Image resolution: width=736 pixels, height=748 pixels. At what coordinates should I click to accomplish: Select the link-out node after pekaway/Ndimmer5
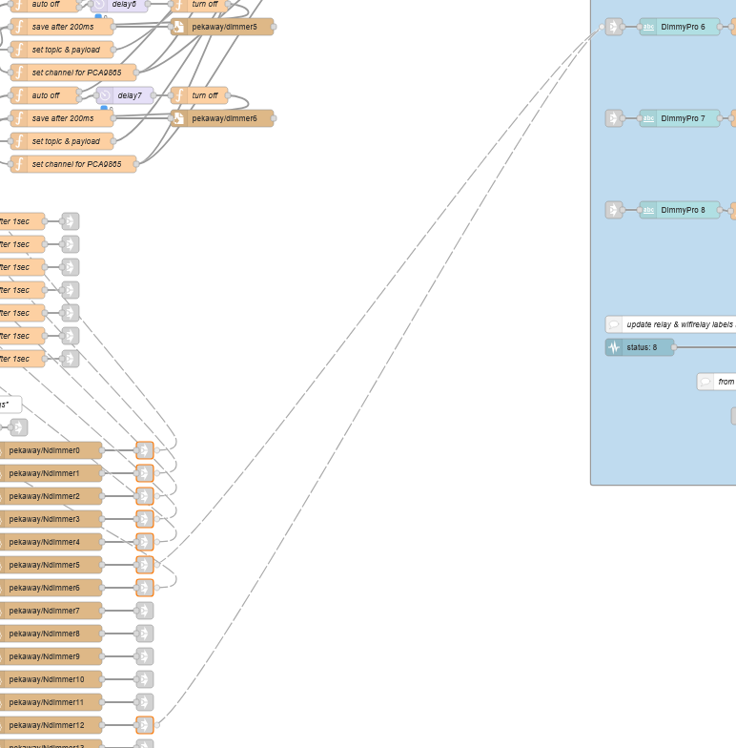click(144, 565)
